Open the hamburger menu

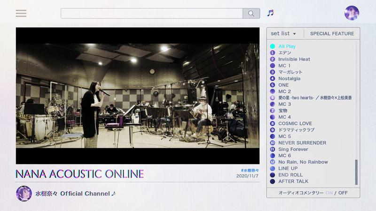click(x=21, y=13)
